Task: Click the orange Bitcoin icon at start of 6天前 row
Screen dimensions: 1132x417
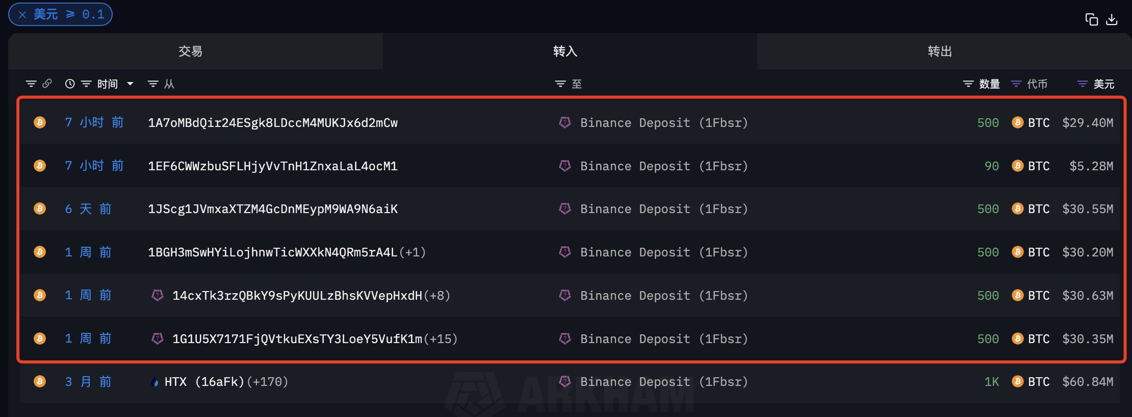Action: [40, 209]
